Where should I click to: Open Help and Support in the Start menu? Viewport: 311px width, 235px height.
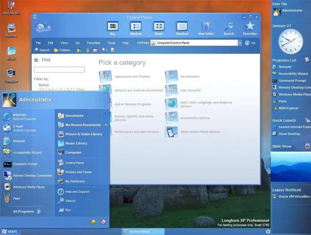tap(74, 192)
